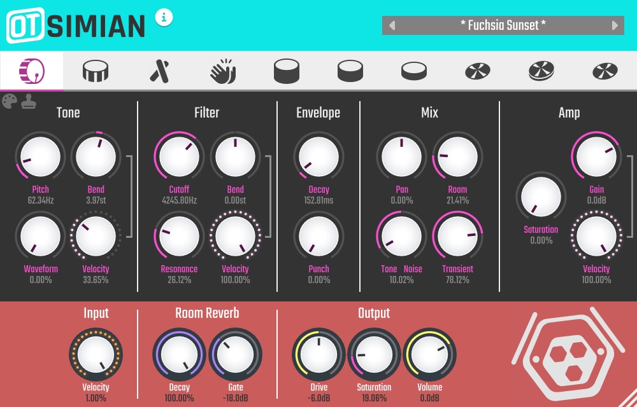The image size is (637, 407).
Task: Click the Amp Gain value 0.0dB
Action: (596, 200)
